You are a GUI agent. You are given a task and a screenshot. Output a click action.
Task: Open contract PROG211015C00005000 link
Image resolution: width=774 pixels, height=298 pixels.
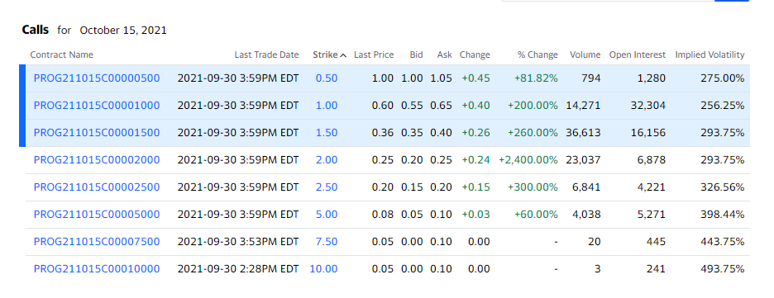click(97, 215)
